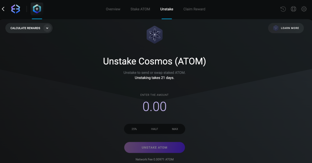This screenshot has height=163, width=312.
Task: Click the Learn More button
Action: coord(286,28)
